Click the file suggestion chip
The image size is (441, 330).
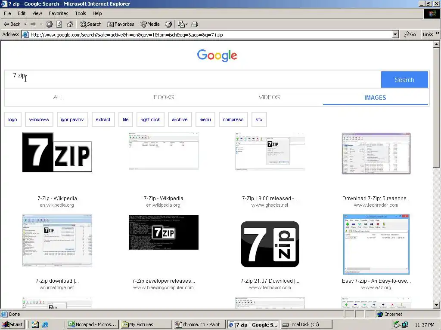tap(125, 119)
